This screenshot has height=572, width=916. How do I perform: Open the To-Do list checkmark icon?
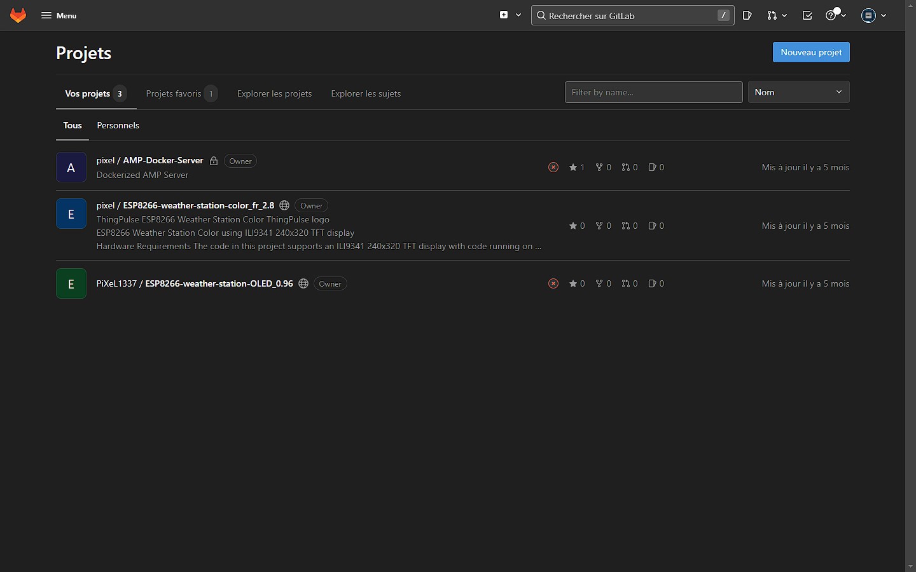807,15
